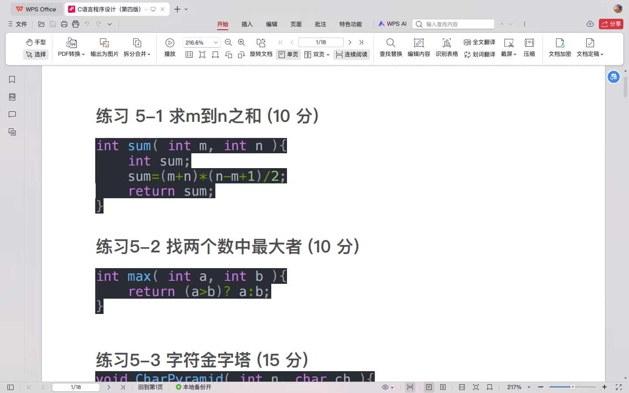Open the thumbnail panel in left sidebar

point(12,97)
